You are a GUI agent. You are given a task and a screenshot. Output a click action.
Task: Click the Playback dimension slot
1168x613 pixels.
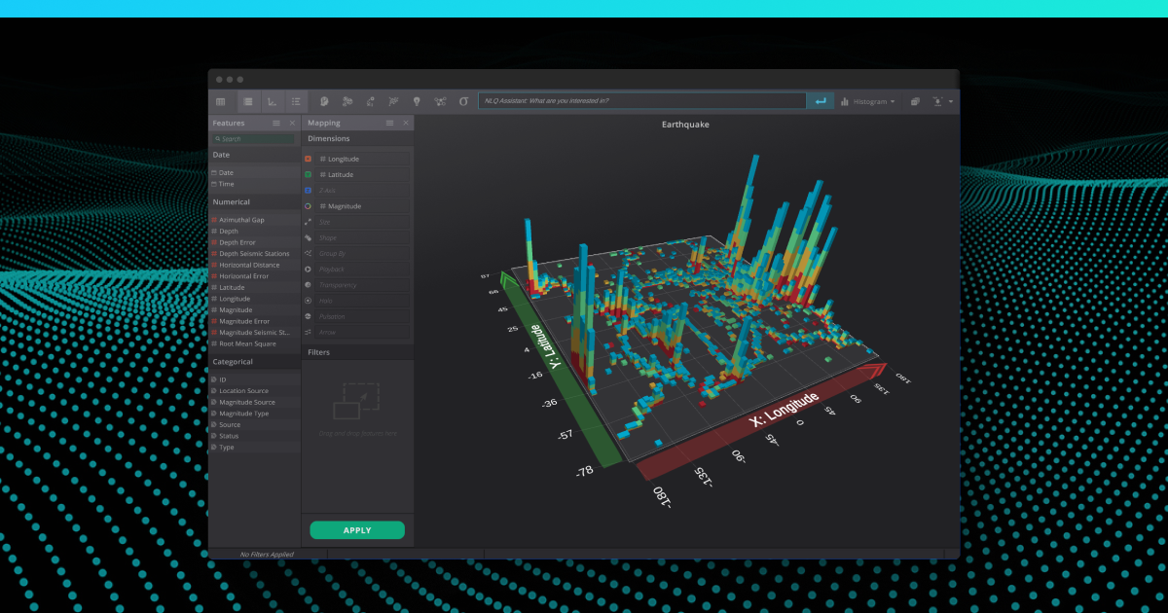pos(362,269)
